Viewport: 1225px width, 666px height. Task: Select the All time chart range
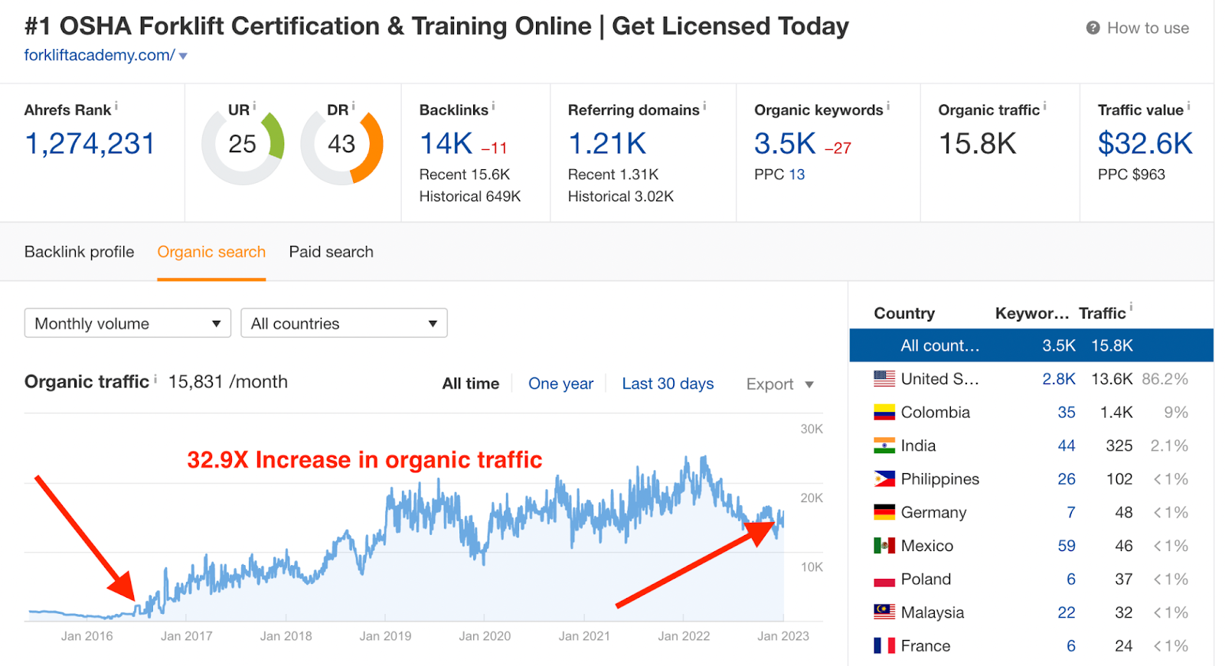471,384
